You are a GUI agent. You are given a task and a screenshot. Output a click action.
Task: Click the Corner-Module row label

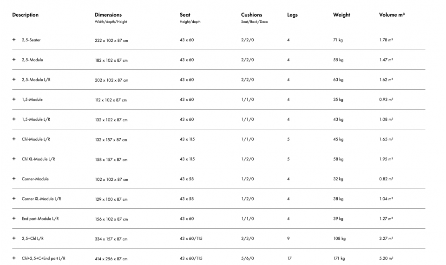(35, 179)
